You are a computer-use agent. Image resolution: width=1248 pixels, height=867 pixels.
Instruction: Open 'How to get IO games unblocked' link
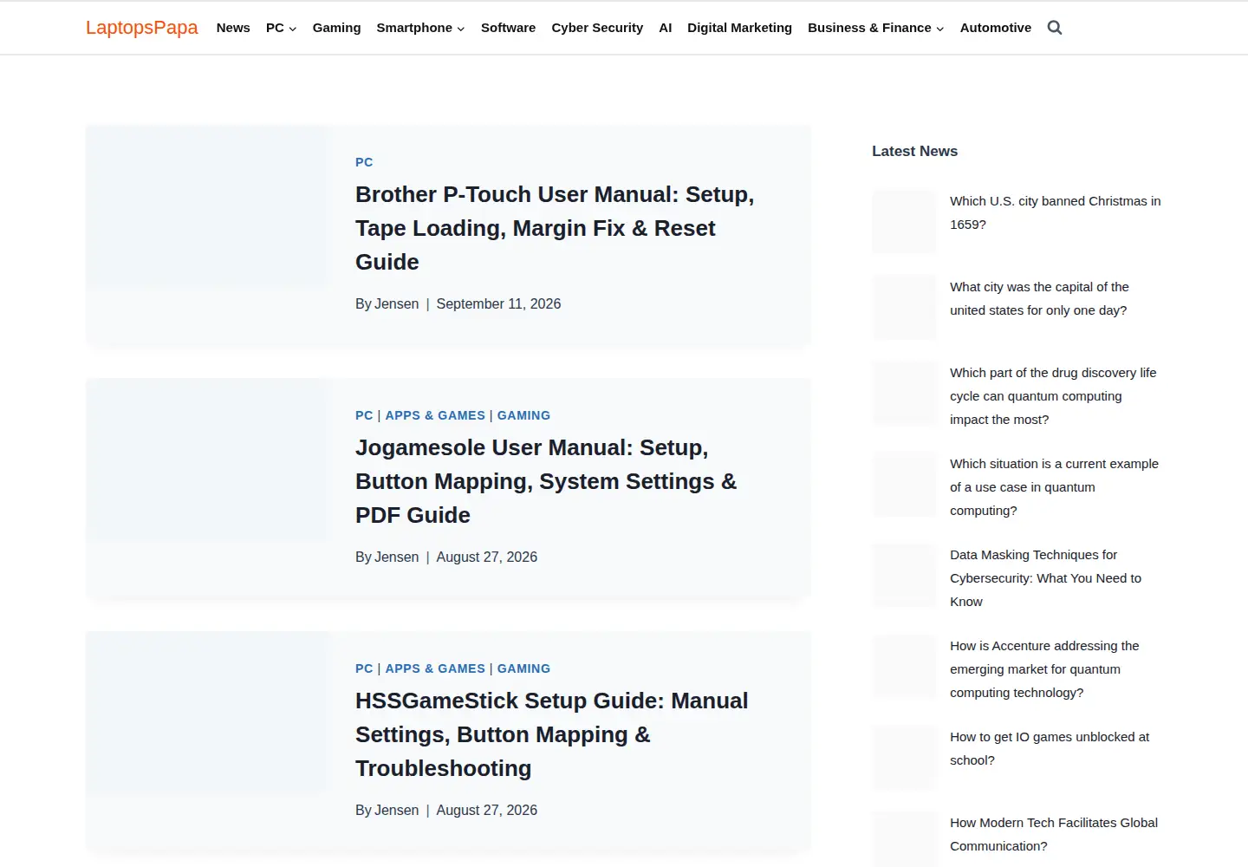pyautogui.click(x=1050, y=748)
